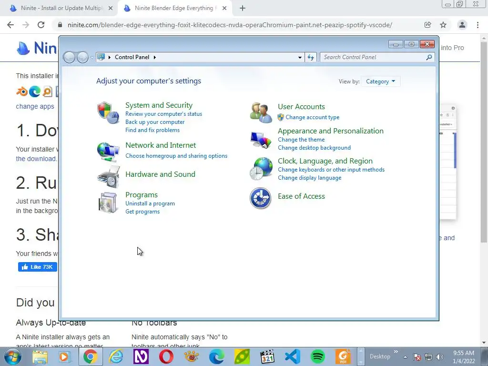
Task: Click Change the theme link
Action: (301, 140)
